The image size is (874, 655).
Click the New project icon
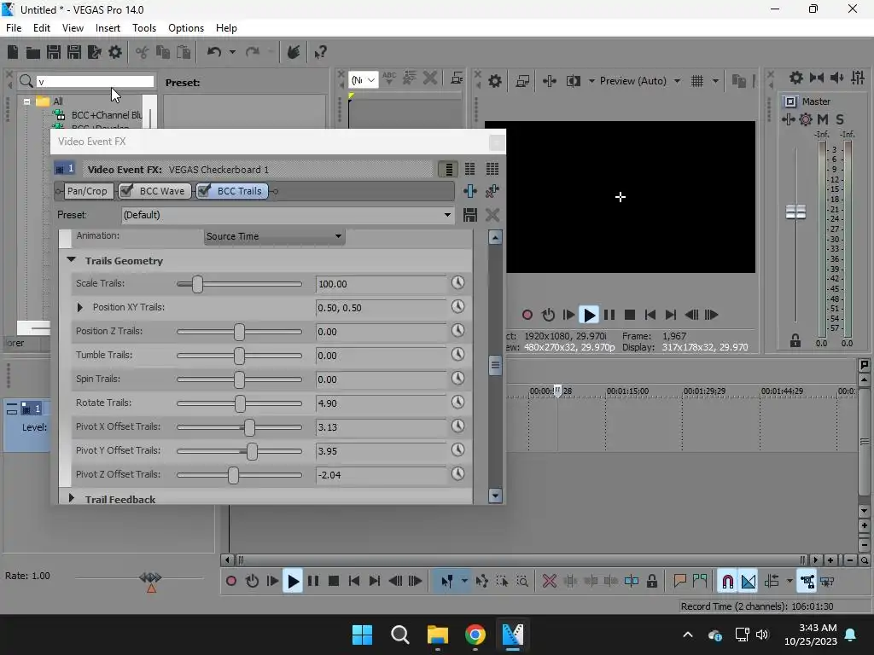click(x=13, y=52)
